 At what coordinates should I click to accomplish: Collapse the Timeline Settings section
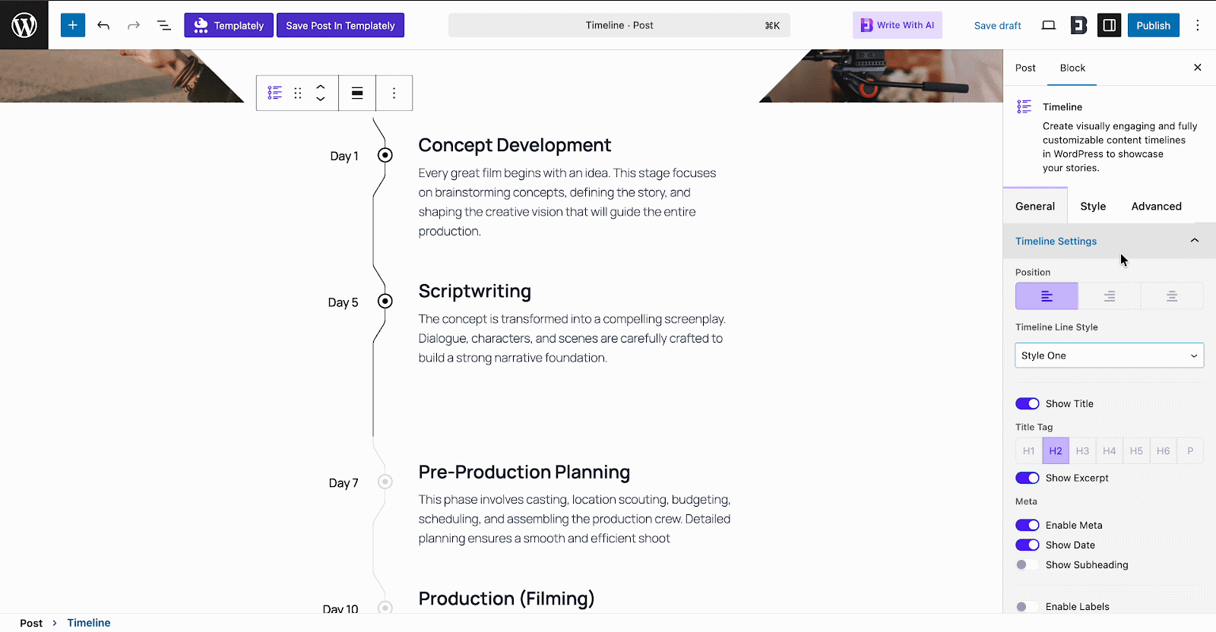pyautogui.click(x=1193, y=240)
